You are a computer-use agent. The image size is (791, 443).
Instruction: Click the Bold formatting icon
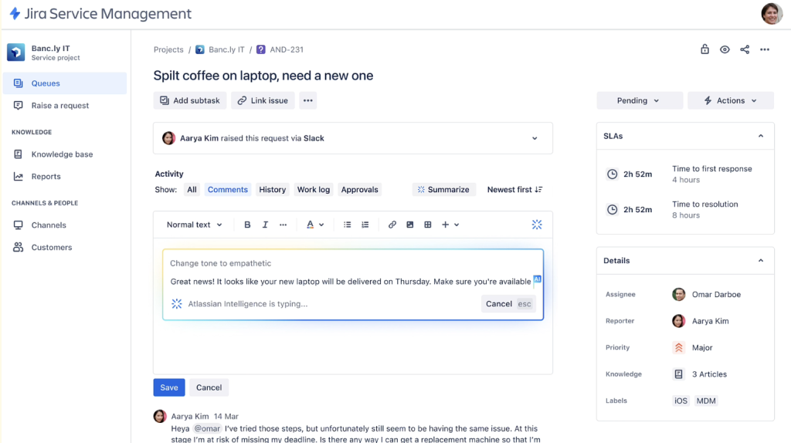[247, 225]
